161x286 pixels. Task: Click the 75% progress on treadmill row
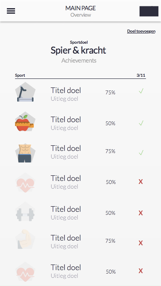110,93
